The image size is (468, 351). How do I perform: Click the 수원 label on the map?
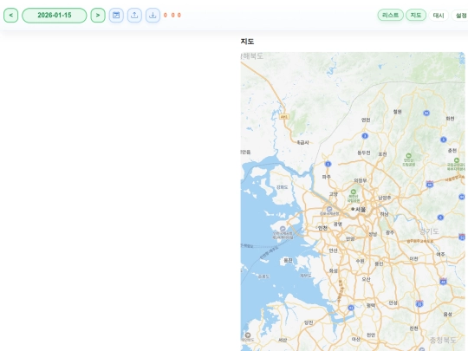(x=360, y=261)
